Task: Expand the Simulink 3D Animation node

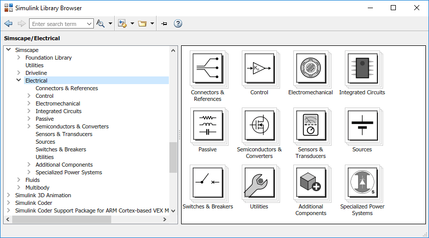Action: [9, 195]
